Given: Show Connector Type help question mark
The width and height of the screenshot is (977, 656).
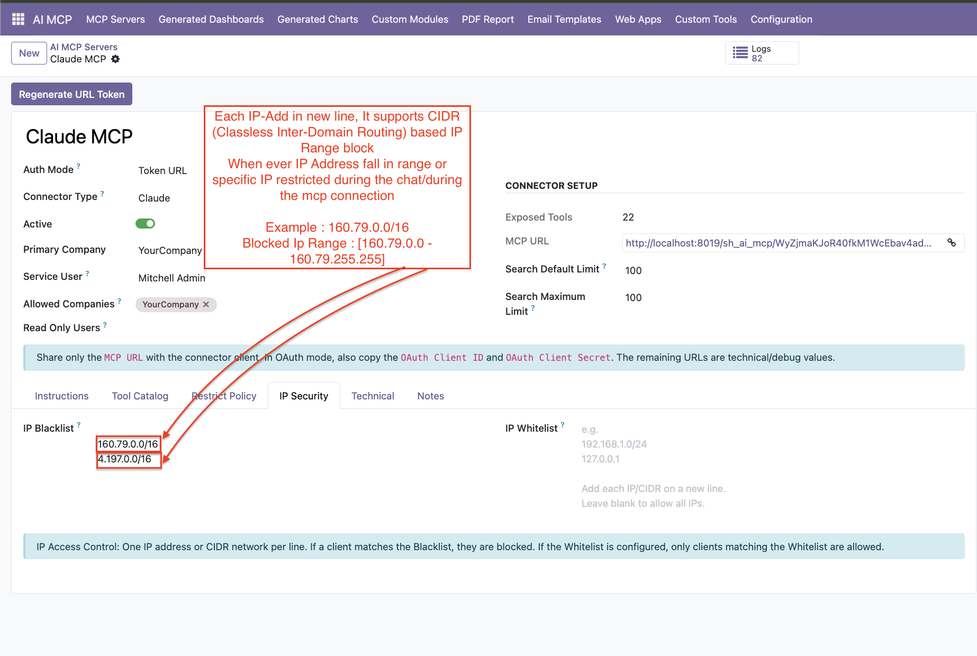Looking at the screenshot, I should [102, 193].
